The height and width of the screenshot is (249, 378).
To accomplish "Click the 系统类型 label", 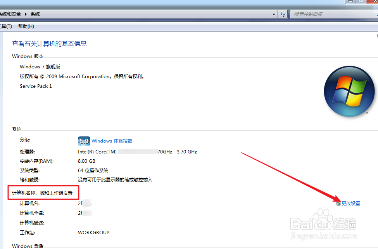I will [29, 171].
